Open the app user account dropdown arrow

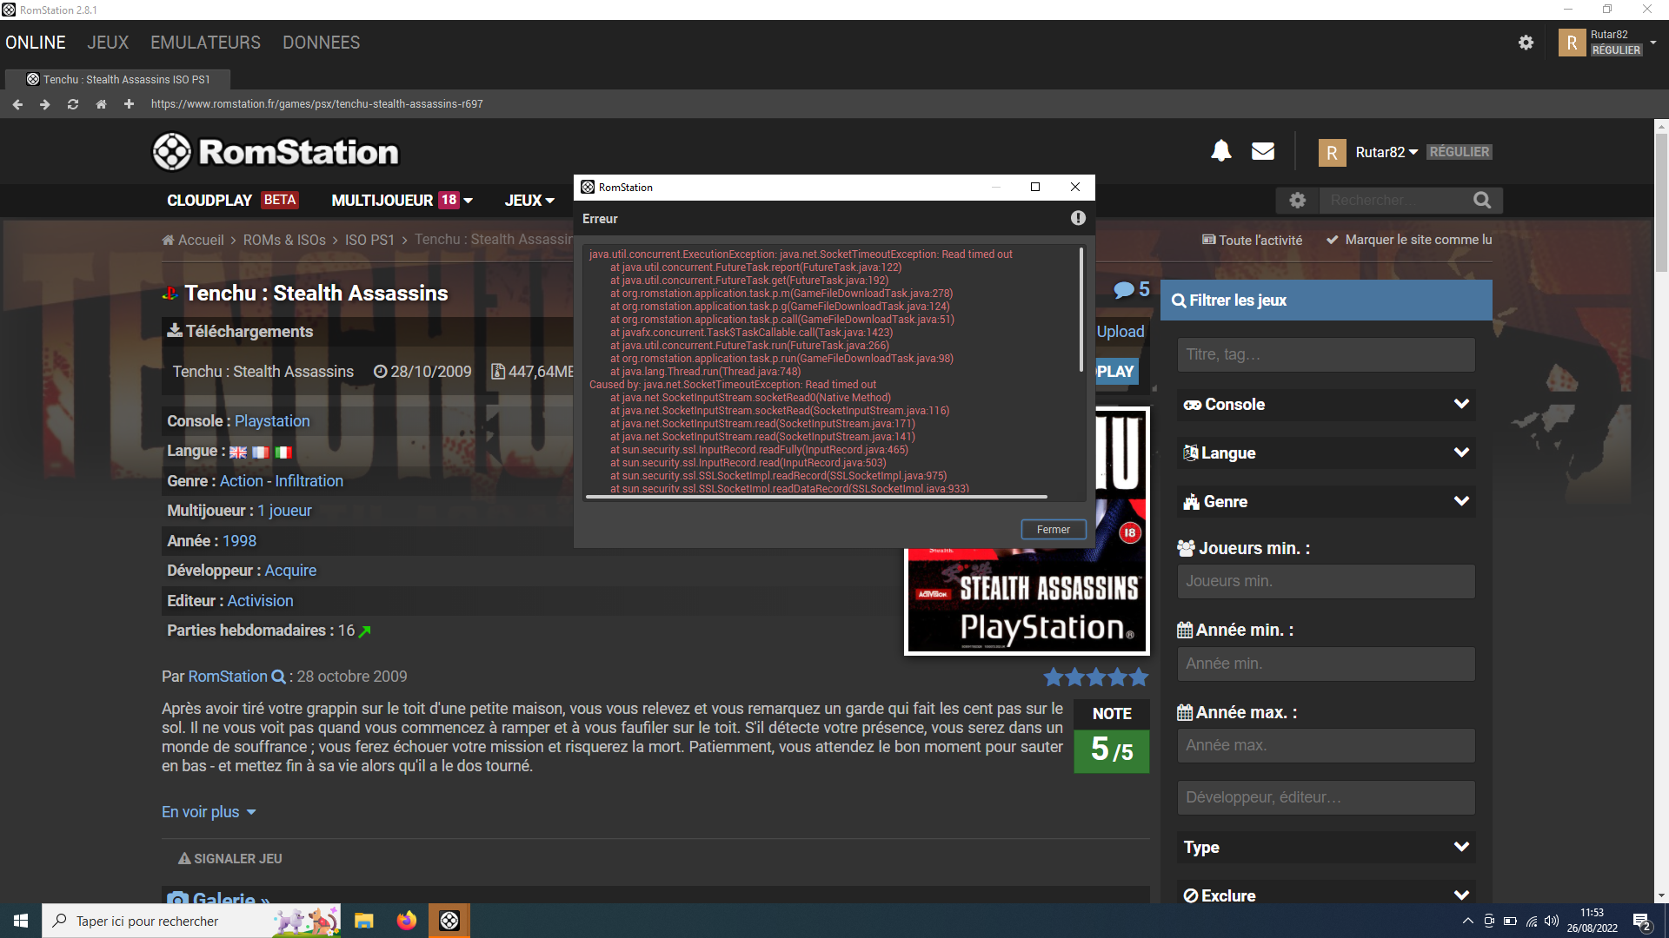1652,42
